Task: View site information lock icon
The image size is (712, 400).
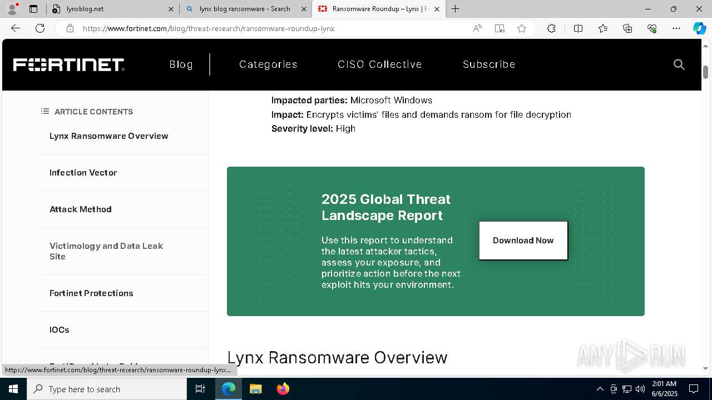Action: (x=70, y=28)
